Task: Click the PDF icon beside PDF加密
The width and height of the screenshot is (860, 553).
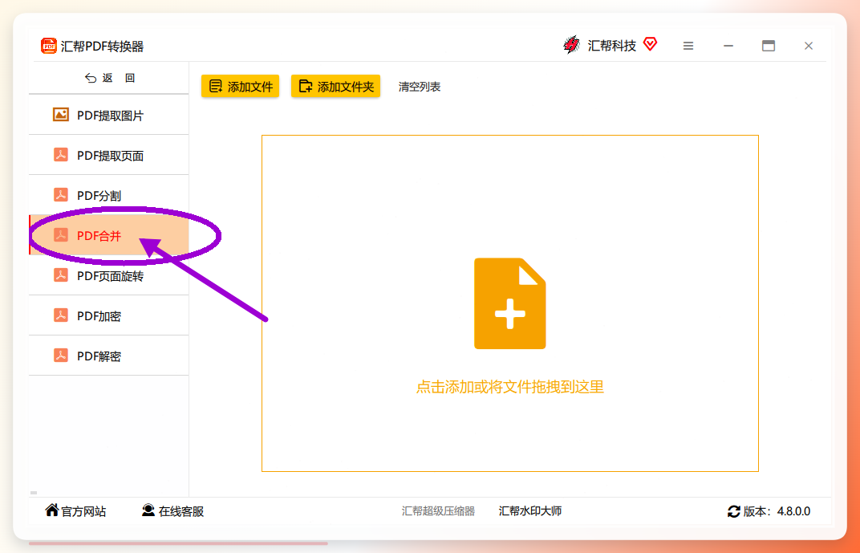Action: [61, 315]
